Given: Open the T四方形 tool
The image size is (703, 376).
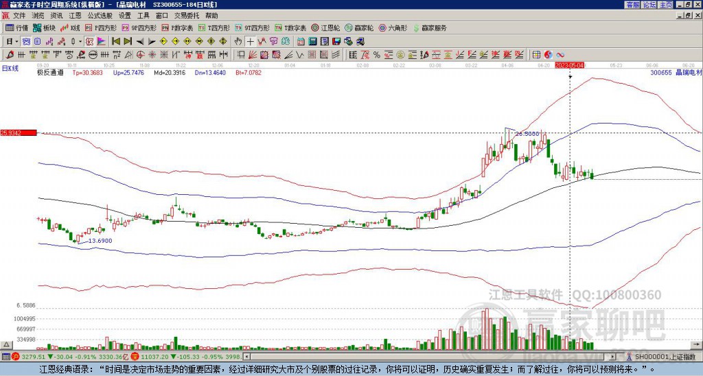Looking at the screenshot, I should [214, 27].
